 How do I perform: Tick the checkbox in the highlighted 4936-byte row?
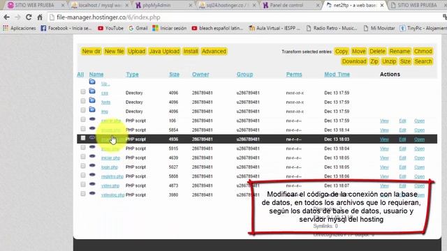pyautogui.click(x=83, y=138)
